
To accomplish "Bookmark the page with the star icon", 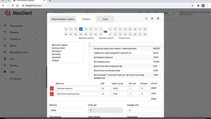I will 193,6.
